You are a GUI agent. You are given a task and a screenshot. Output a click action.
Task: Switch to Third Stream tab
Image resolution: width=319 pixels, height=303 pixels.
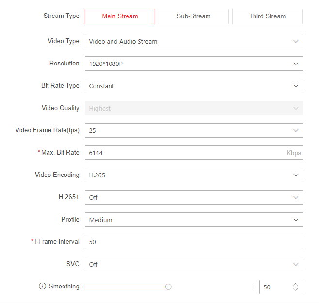[x=267, y=16]
